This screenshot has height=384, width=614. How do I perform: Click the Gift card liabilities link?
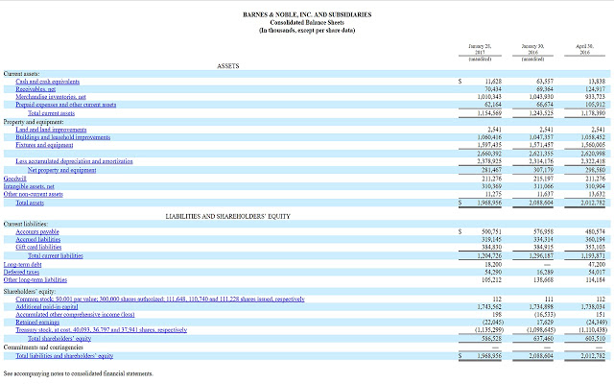(38, 248)
